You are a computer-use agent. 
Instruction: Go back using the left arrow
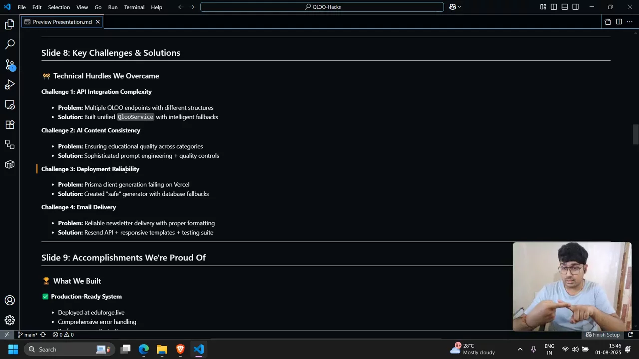tap(181, 7)
